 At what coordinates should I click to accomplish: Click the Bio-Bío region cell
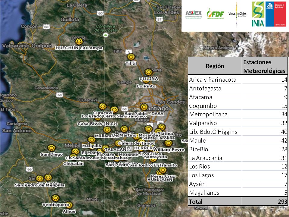coord(215,149)
